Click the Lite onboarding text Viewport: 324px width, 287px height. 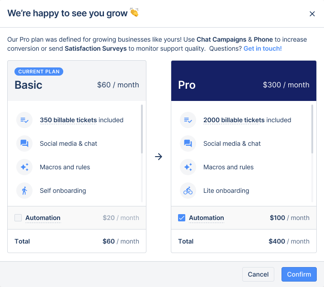(226, 191)
